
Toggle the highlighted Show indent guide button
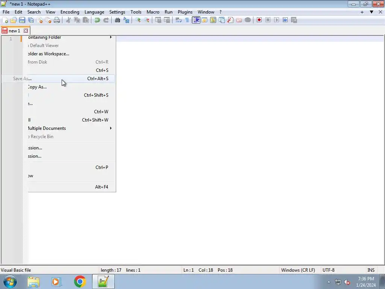[196, 20]
